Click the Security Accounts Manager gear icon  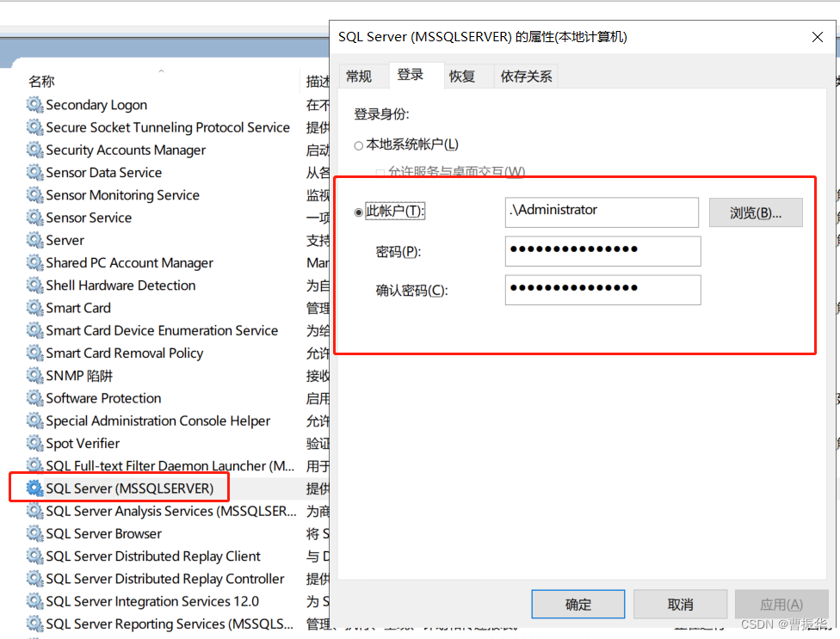[x=34, y=150]
